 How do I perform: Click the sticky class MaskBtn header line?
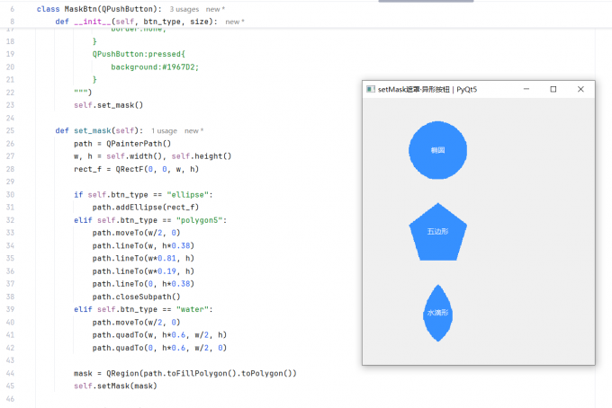click(x=99, y=9)
